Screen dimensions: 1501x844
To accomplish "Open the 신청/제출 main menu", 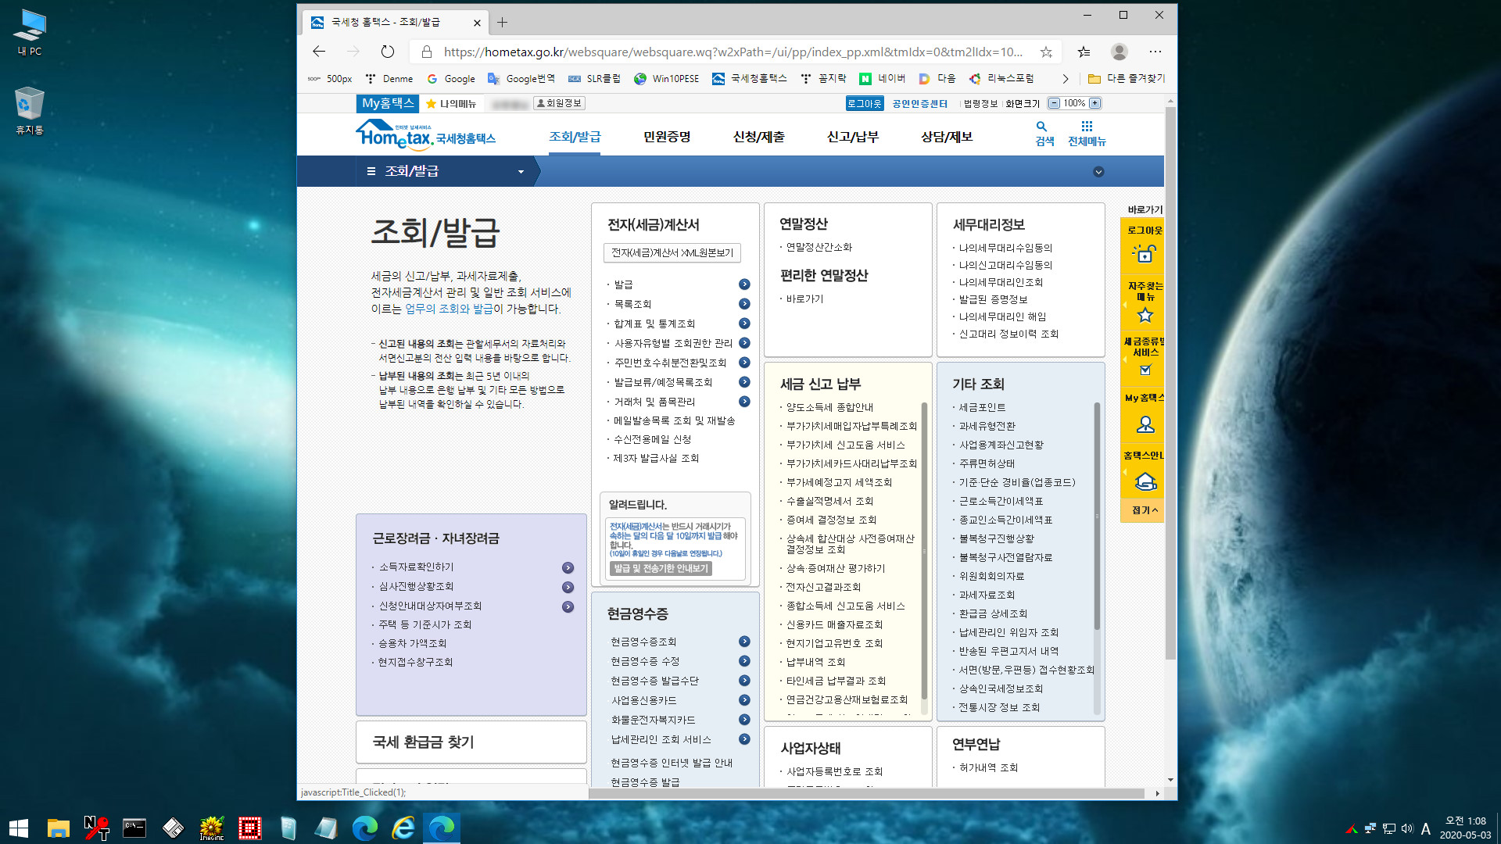I will (759, 137).
